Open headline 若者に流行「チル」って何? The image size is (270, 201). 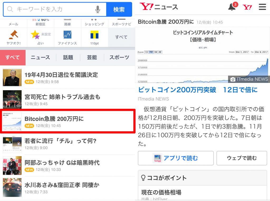pos(60,141)
